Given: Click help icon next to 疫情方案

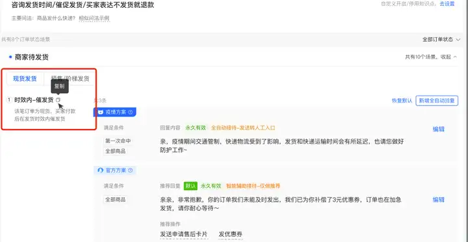Looking at the screenshot, I should (x=130, y=112).
